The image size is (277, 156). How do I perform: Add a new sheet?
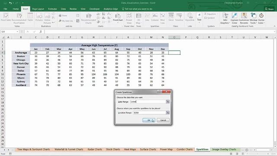[247, 150]
